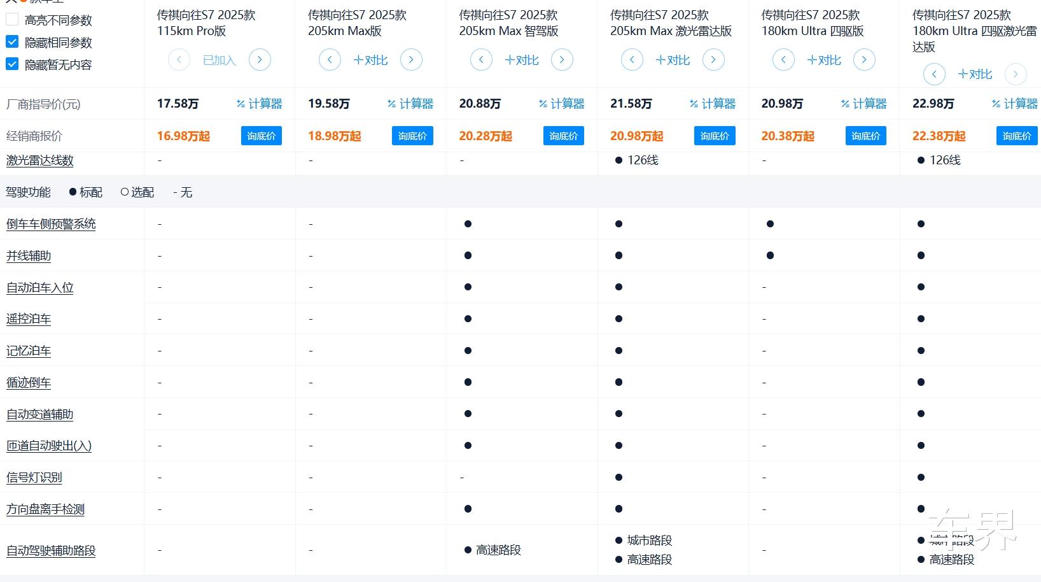Tick the 高亮不同参数 checkbox
This screenshot has width=1041, height=582.
coord(12,20)
